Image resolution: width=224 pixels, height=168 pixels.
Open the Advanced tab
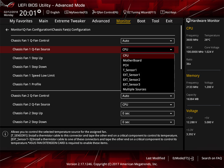[101, 21]
